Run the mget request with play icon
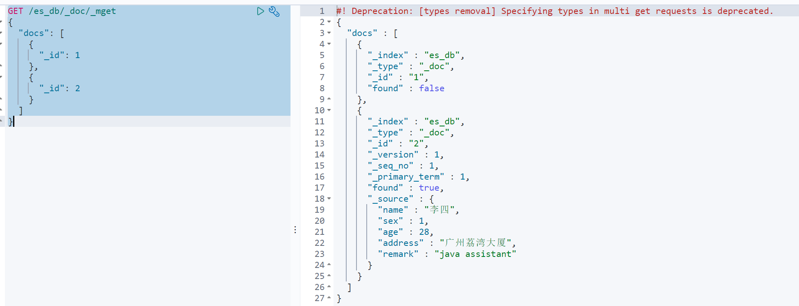The height and width of the screenshot is (306, 799). (260, 11)
